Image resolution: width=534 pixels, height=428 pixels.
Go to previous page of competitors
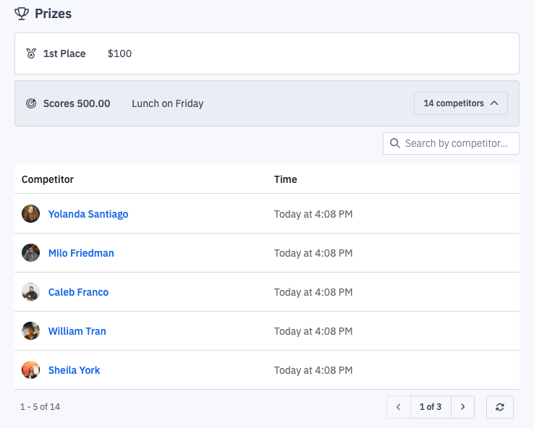(398, 407)
